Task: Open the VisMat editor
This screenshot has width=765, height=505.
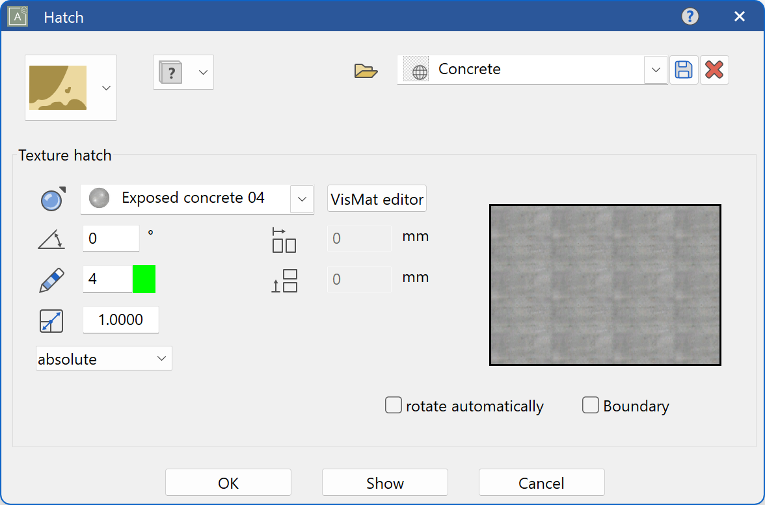Action: click(377, 199)
